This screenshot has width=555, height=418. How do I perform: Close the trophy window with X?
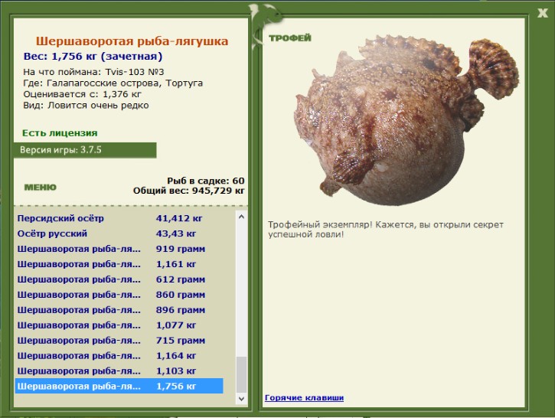tap(542, 14)
